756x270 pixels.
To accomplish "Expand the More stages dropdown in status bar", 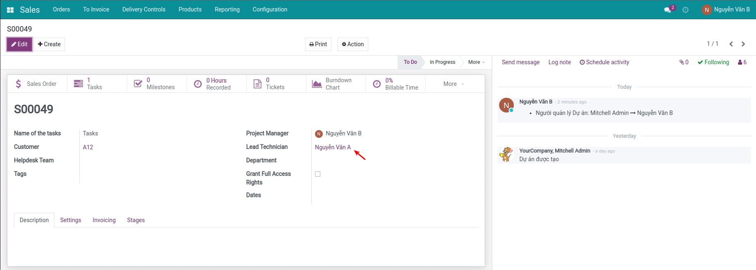I will pyautogui.click(x=476, y=62).
